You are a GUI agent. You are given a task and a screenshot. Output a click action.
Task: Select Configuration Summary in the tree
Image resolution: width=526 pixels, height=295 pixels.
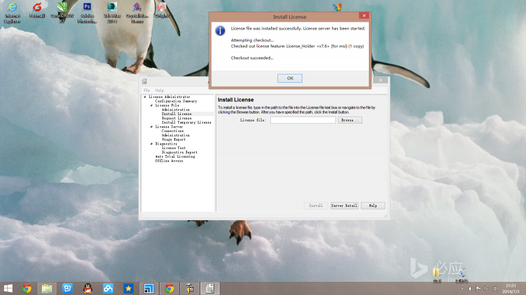(x=176, y=101)
